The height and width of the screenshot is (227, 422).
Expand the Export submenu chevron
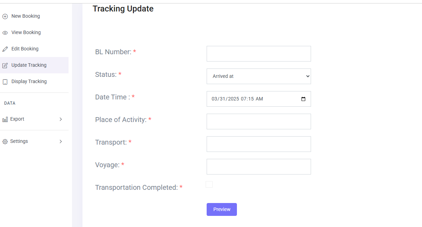coord(61,119)
